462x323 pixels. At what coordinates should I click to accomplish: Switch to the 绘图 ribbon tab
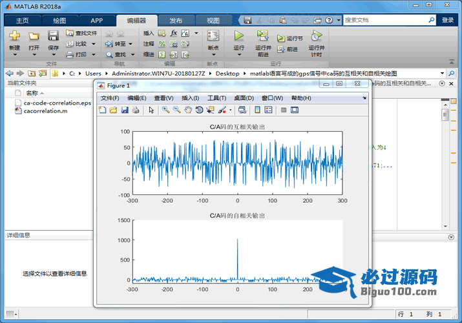point(59,20)
